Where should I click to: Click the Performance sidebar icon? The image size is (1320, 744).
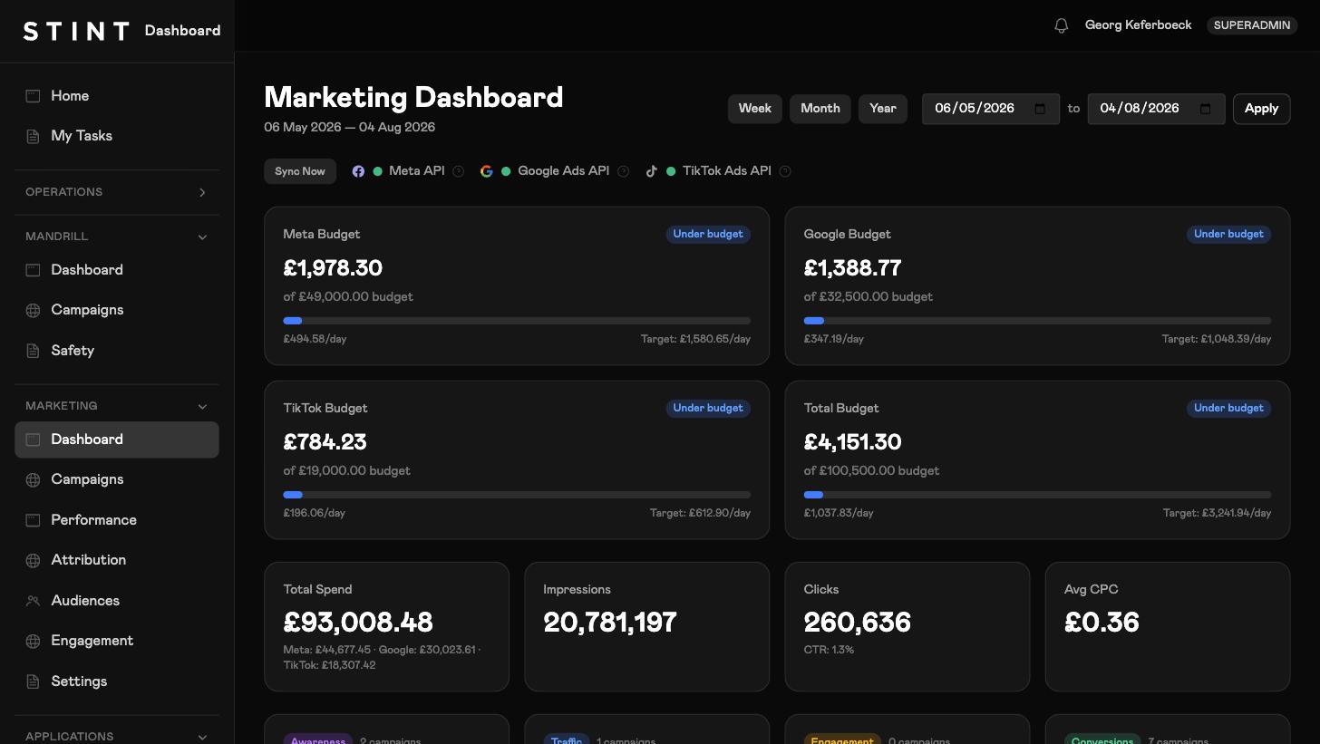33,520
